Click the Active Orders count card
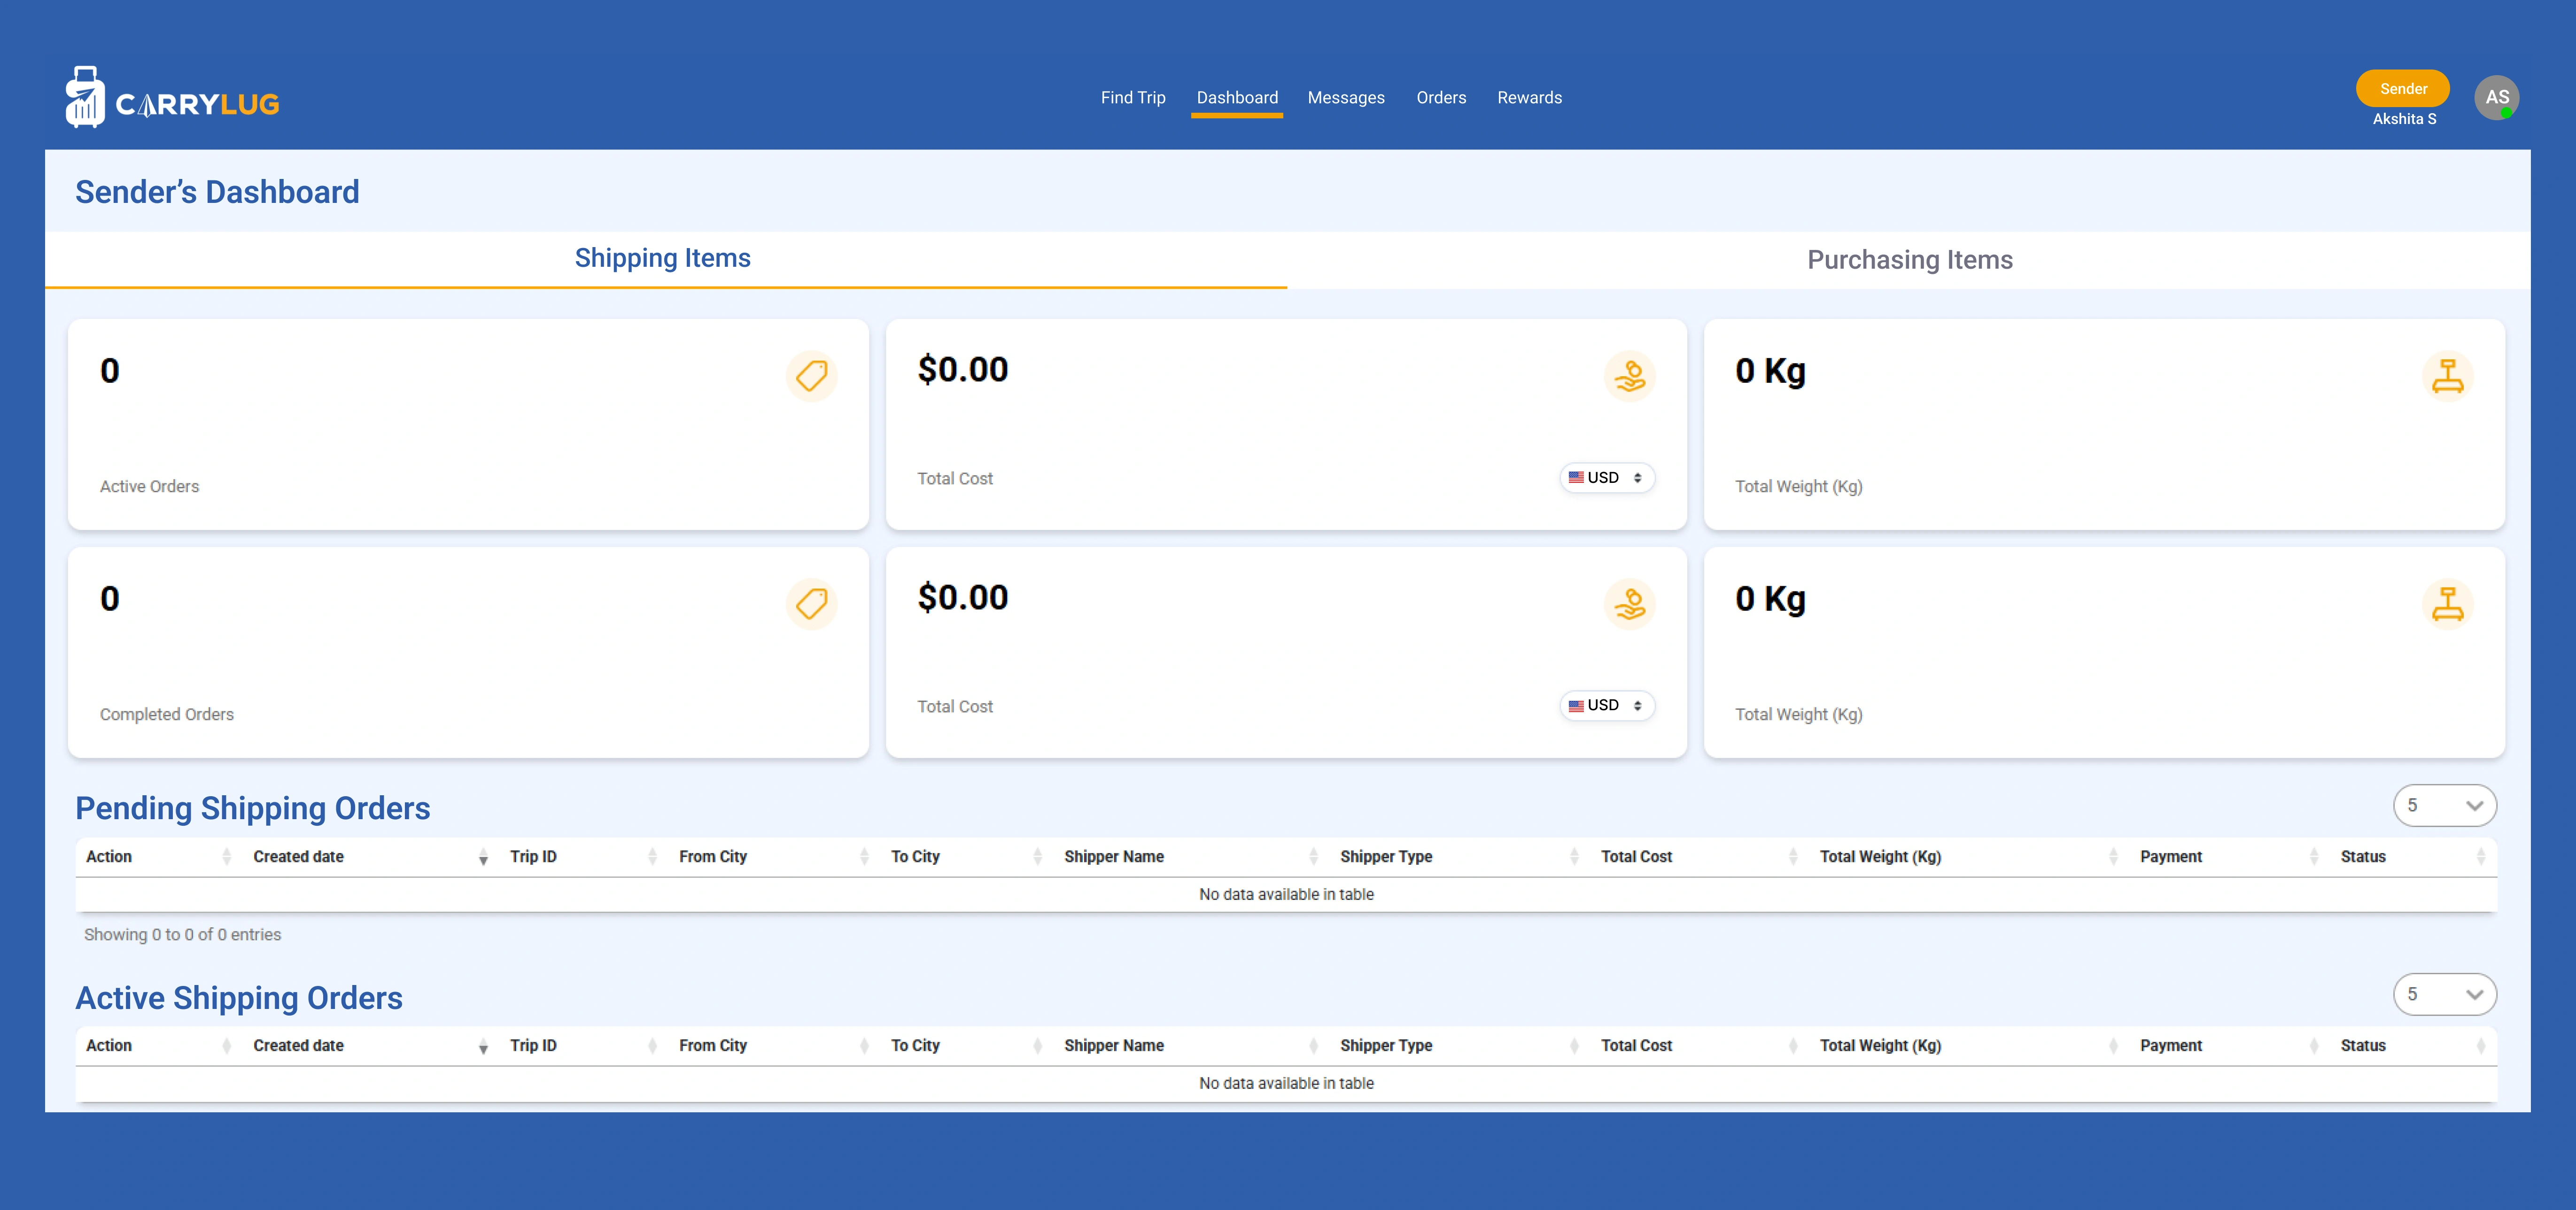The image size is (2576, 1210). coord(468,424)
